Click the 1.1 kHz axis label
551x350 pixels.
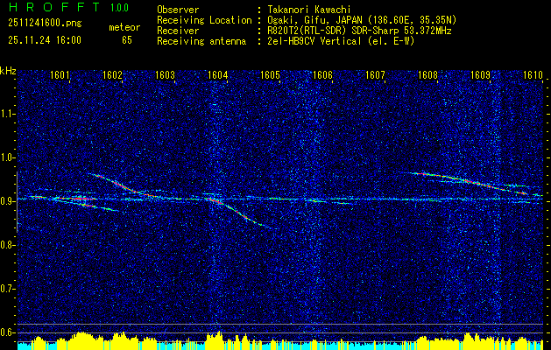pos(8,114)
